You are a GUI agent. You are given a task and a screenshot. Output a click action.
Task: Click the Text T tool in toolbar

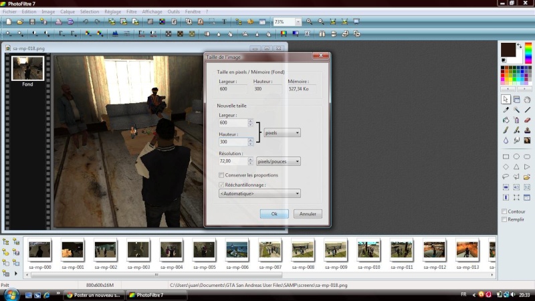tap(224, 21)
